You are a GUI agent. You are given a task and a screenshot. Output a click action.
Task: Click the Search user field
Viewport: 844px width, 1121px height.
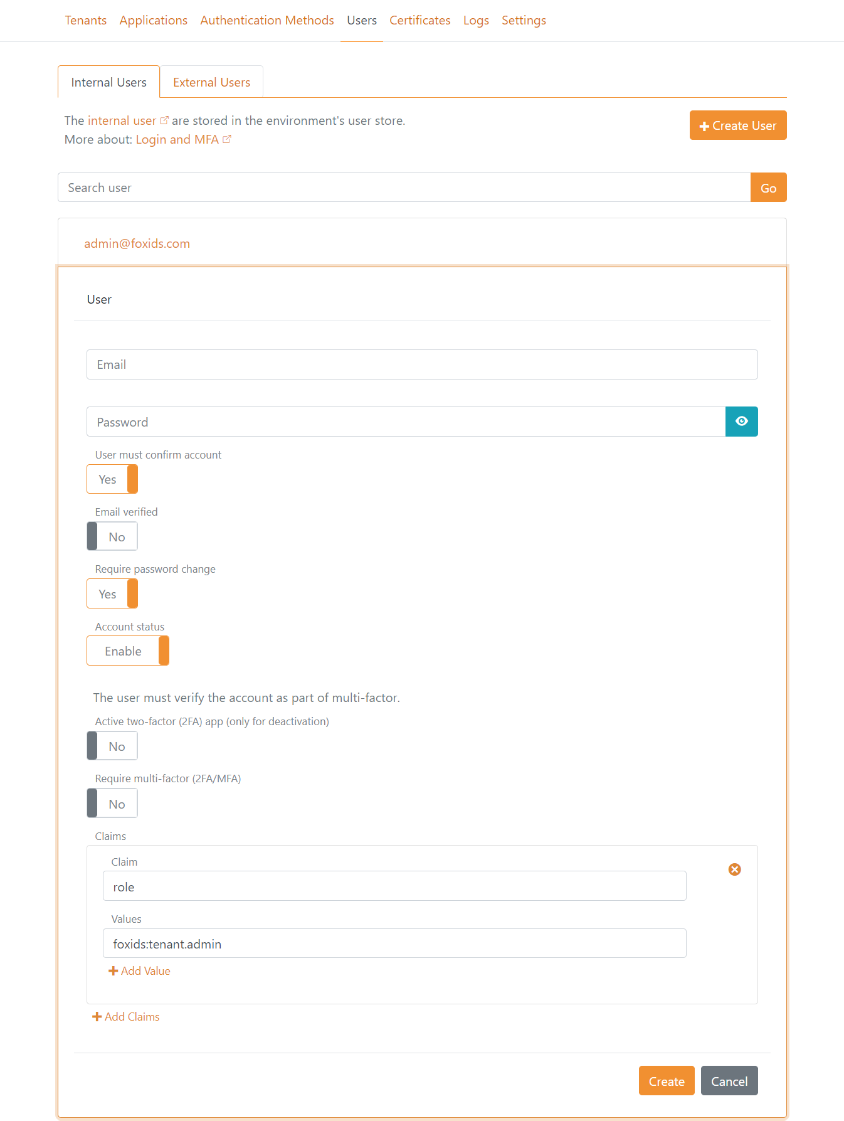click(404, 188)
